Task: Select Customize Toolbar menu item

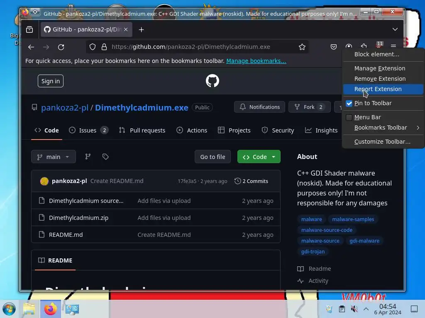Action: (x=383, y=142)
